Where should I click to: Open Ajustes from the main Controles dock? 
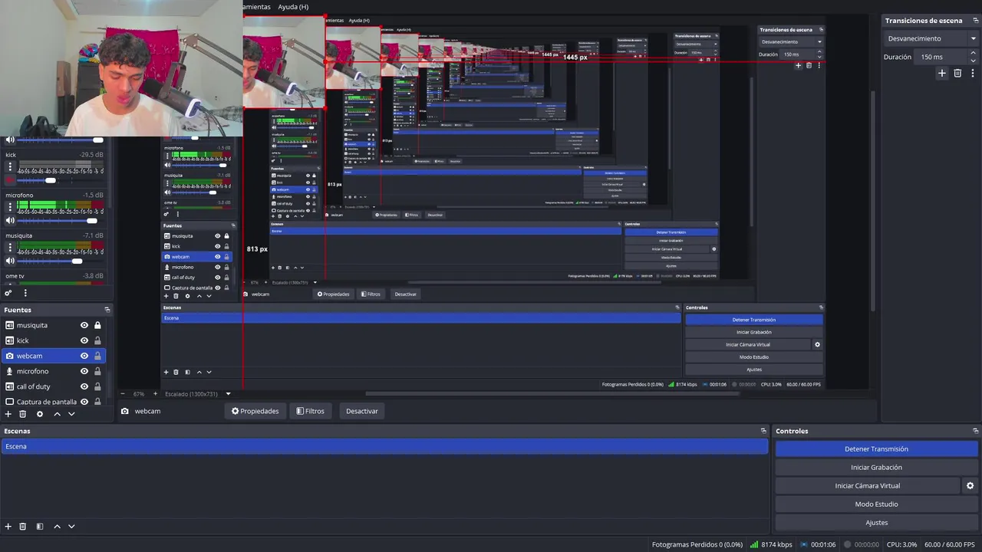[x=876, y=522]
